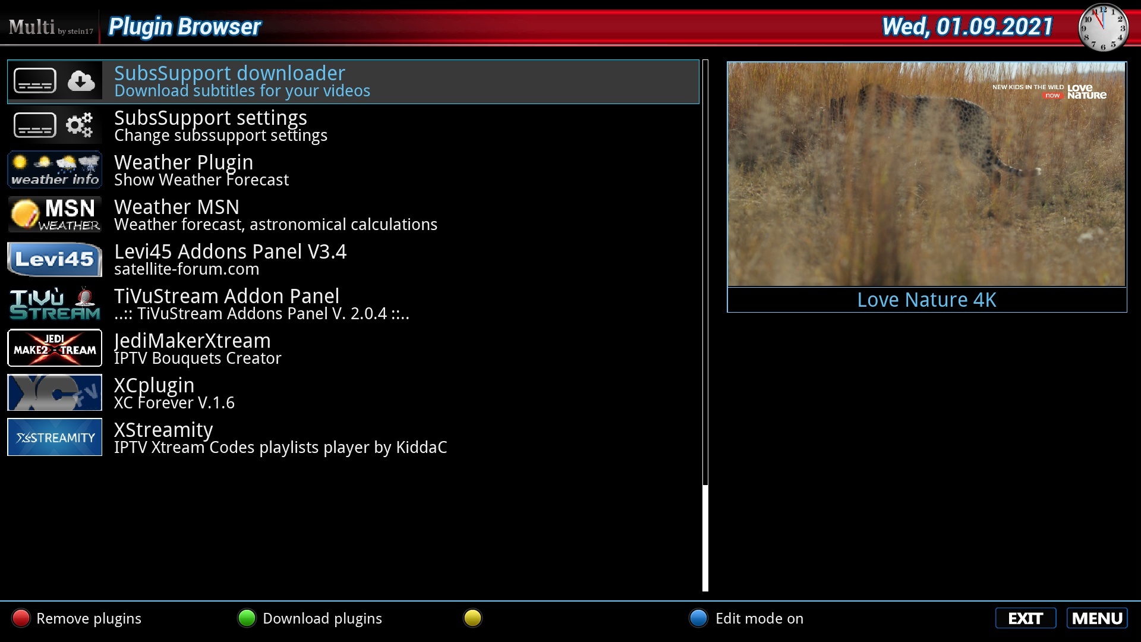Select Levi45 Addons Panel entry
Image resolution: width=1141 pixels, height=642 pixels.
tap(352, 259)
